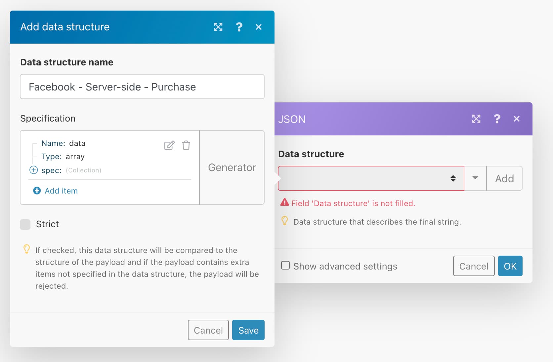Viewport: 553px width, 362px height.
Task: Click the 'Specification' label
Action: (48, 118)
